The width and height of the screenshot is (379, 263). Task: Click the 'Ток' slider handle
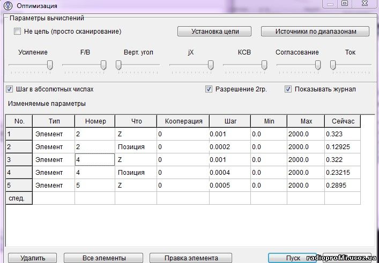pos(333,65)
